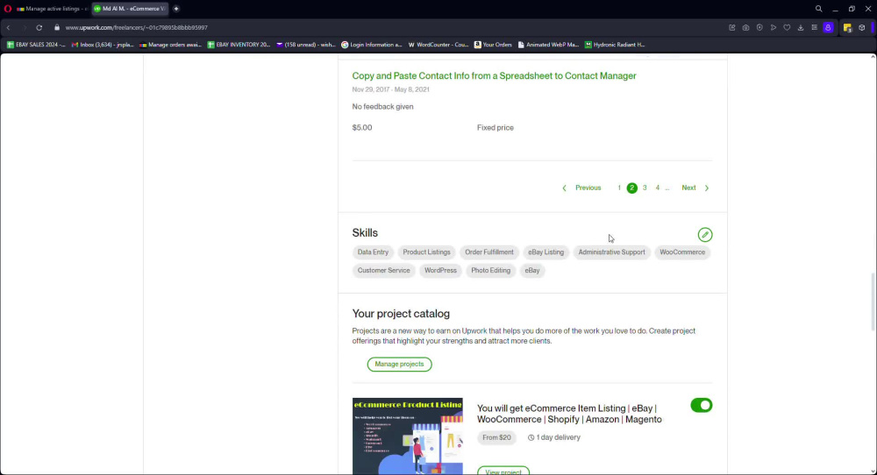Click the Order Fulfillment skill tag
Image resolution: width=877 pixels, height=475 pixels.
click(488, 252)
